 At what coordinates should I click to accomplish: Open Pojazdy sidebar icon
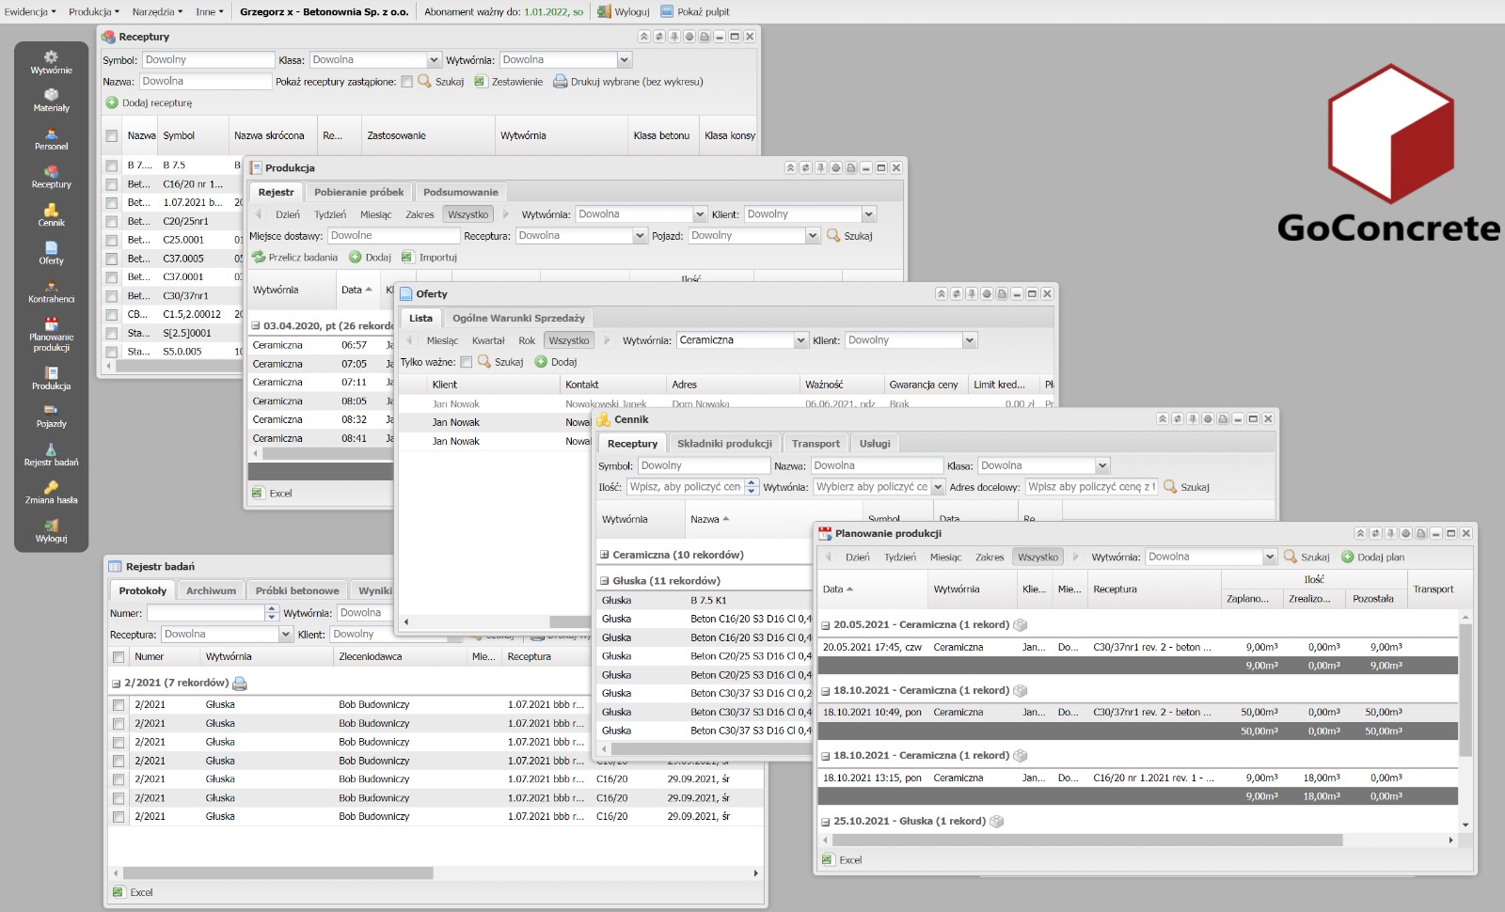pyautogui.click(x=51, y=417)
